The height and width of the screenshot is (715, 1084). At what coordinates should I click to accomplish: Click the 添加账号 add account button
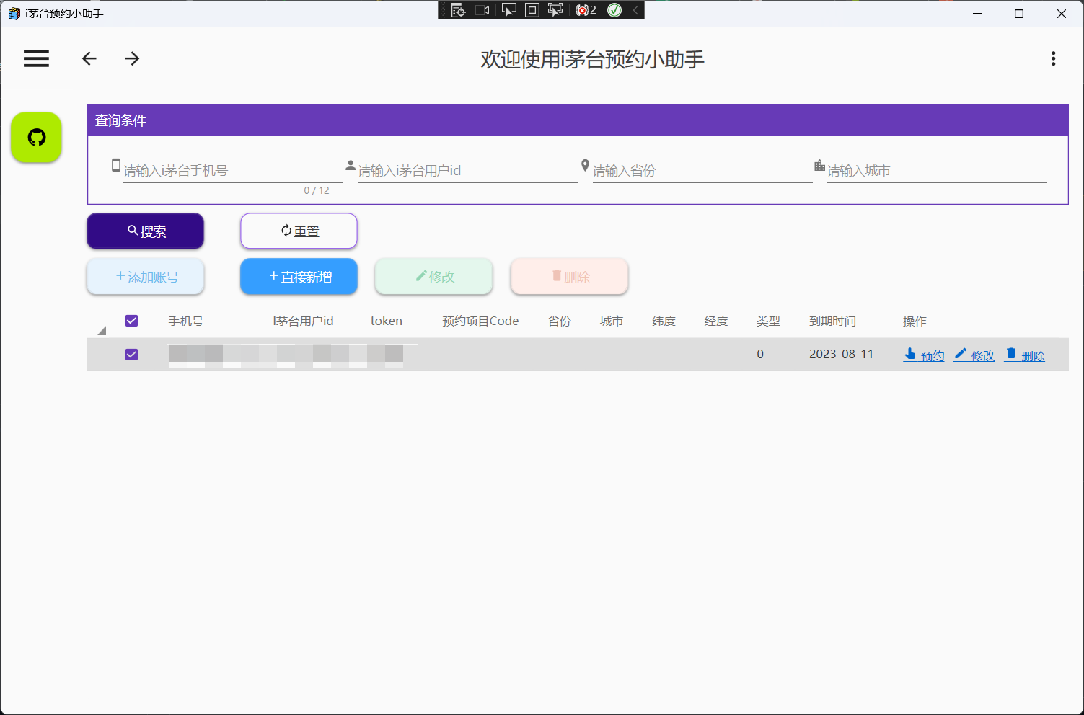pos(146,276)
